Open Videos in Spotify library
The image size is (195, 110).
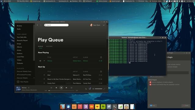(x=19, y=60)
